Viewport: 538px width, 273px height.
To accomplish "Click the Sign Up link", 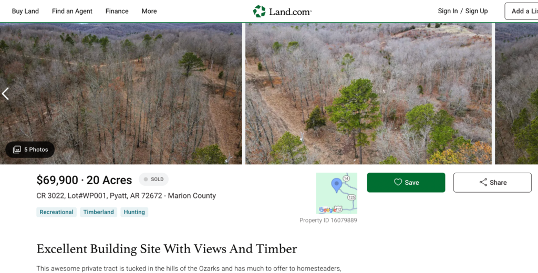I will [x=477, y=11].
